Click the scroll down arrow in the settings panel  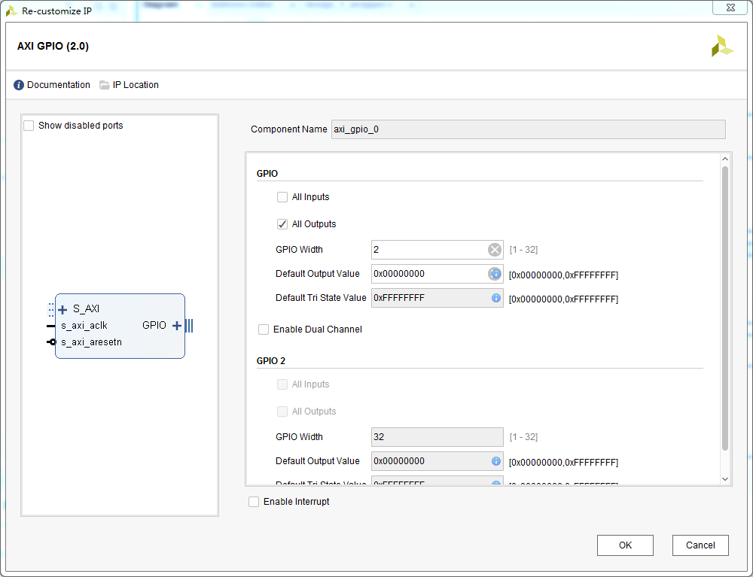(x=725, y=479)
